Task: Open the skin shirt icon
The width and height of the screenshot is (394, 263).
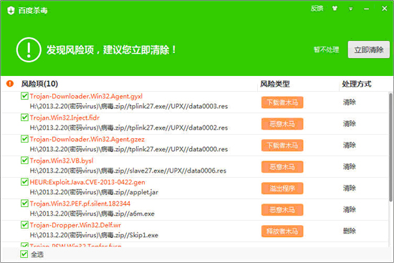Action: click(x=335, y=9)
